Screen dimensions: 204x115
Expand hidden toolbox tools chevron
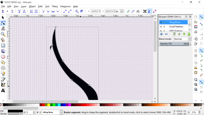[3, 101]
